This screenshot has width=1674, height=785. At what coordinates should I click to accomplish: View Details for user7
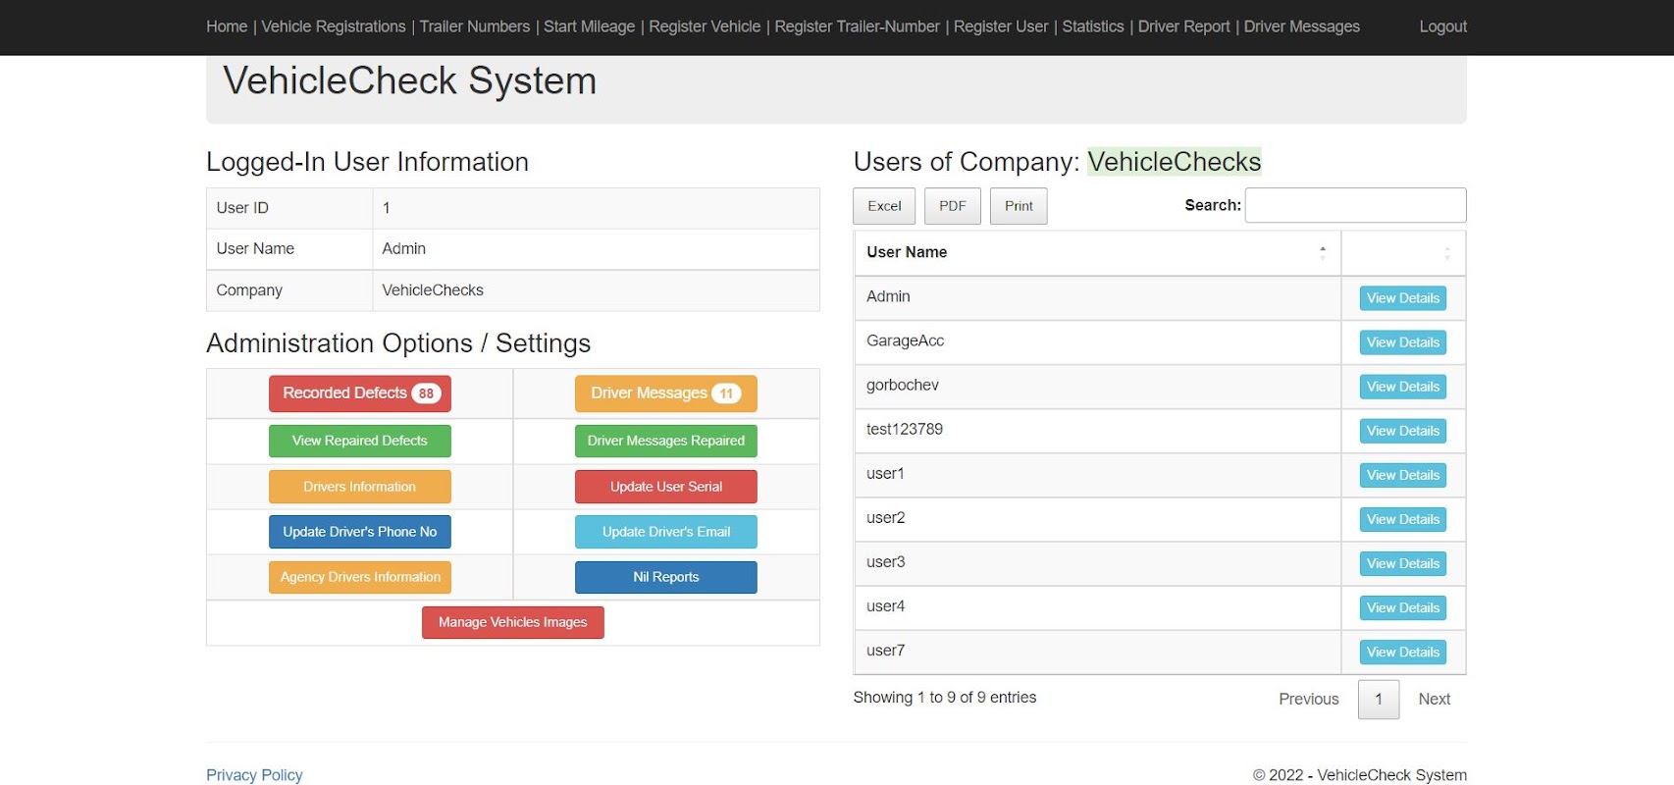[x=1403, y=653]
